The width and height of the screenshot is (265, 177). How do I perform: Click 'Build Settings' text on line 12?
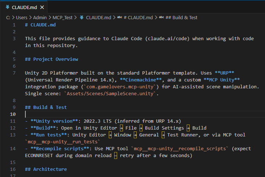(164, 128)
